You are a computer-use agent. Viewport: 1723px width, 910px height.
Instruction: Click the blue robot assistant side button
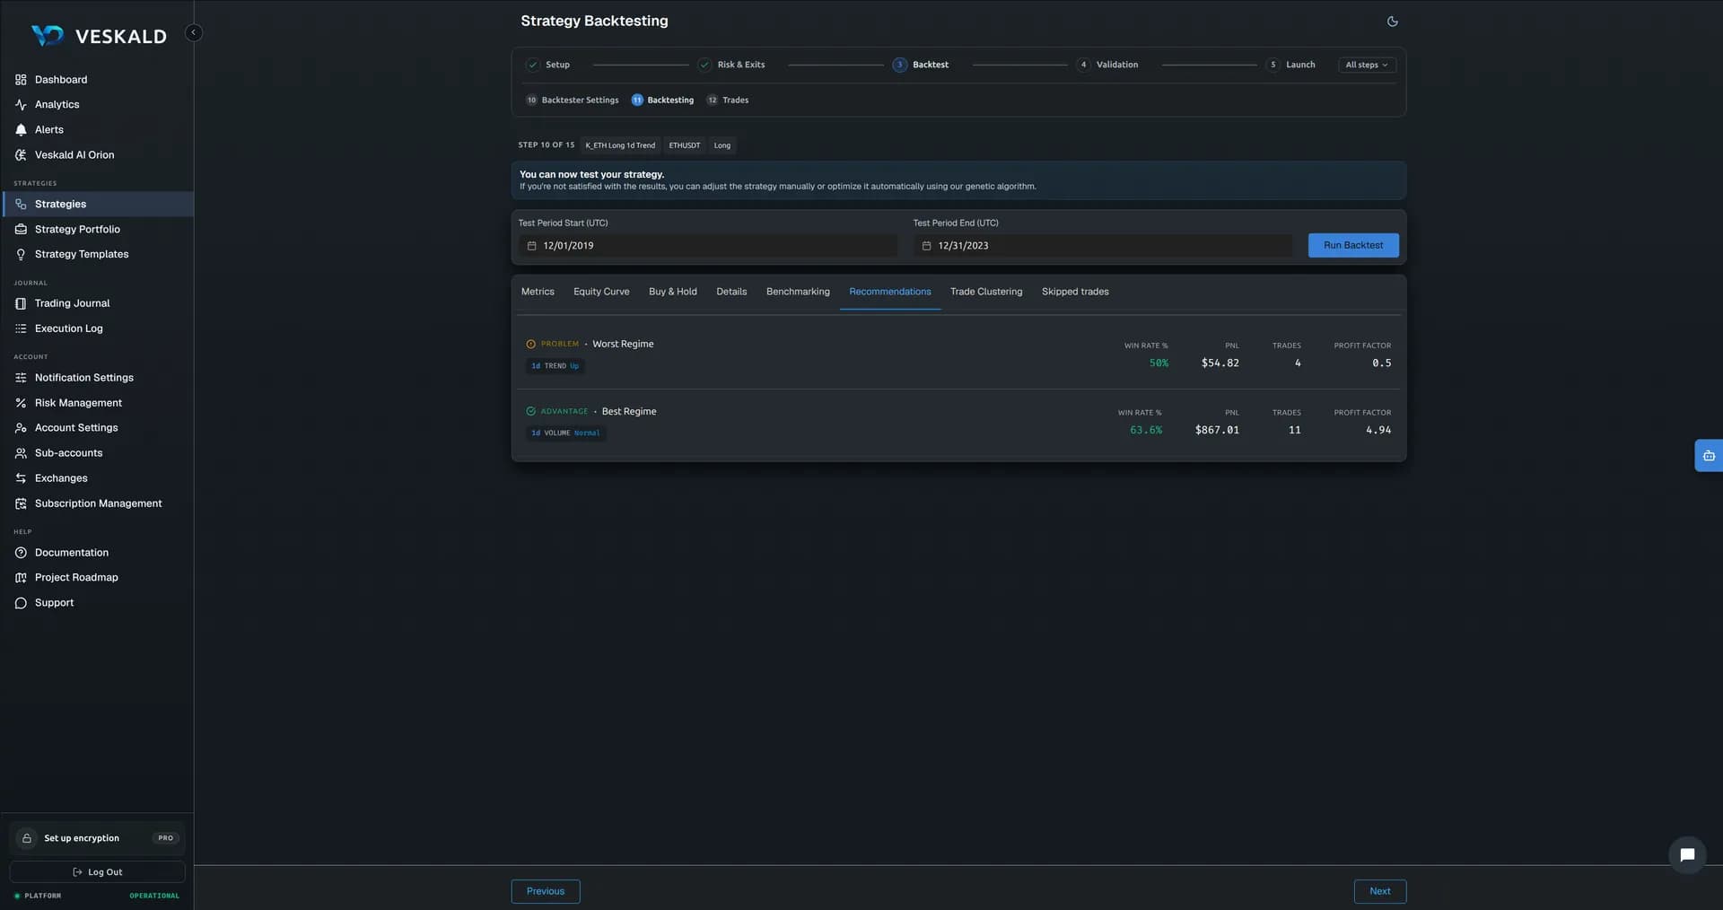click(1709, 456)
